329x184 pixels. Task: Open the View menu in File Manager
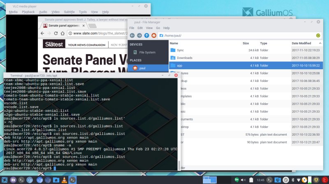click(x=149, y=28)
